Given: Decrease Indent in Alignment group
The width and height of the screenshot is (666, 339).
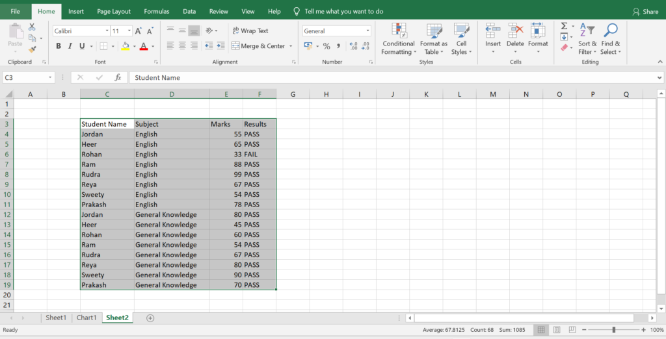Looking at the screenshot, I should click(209, 46).
